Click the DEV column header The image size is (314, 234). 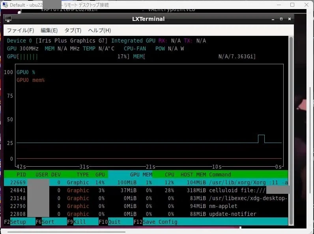pos(56,175)
